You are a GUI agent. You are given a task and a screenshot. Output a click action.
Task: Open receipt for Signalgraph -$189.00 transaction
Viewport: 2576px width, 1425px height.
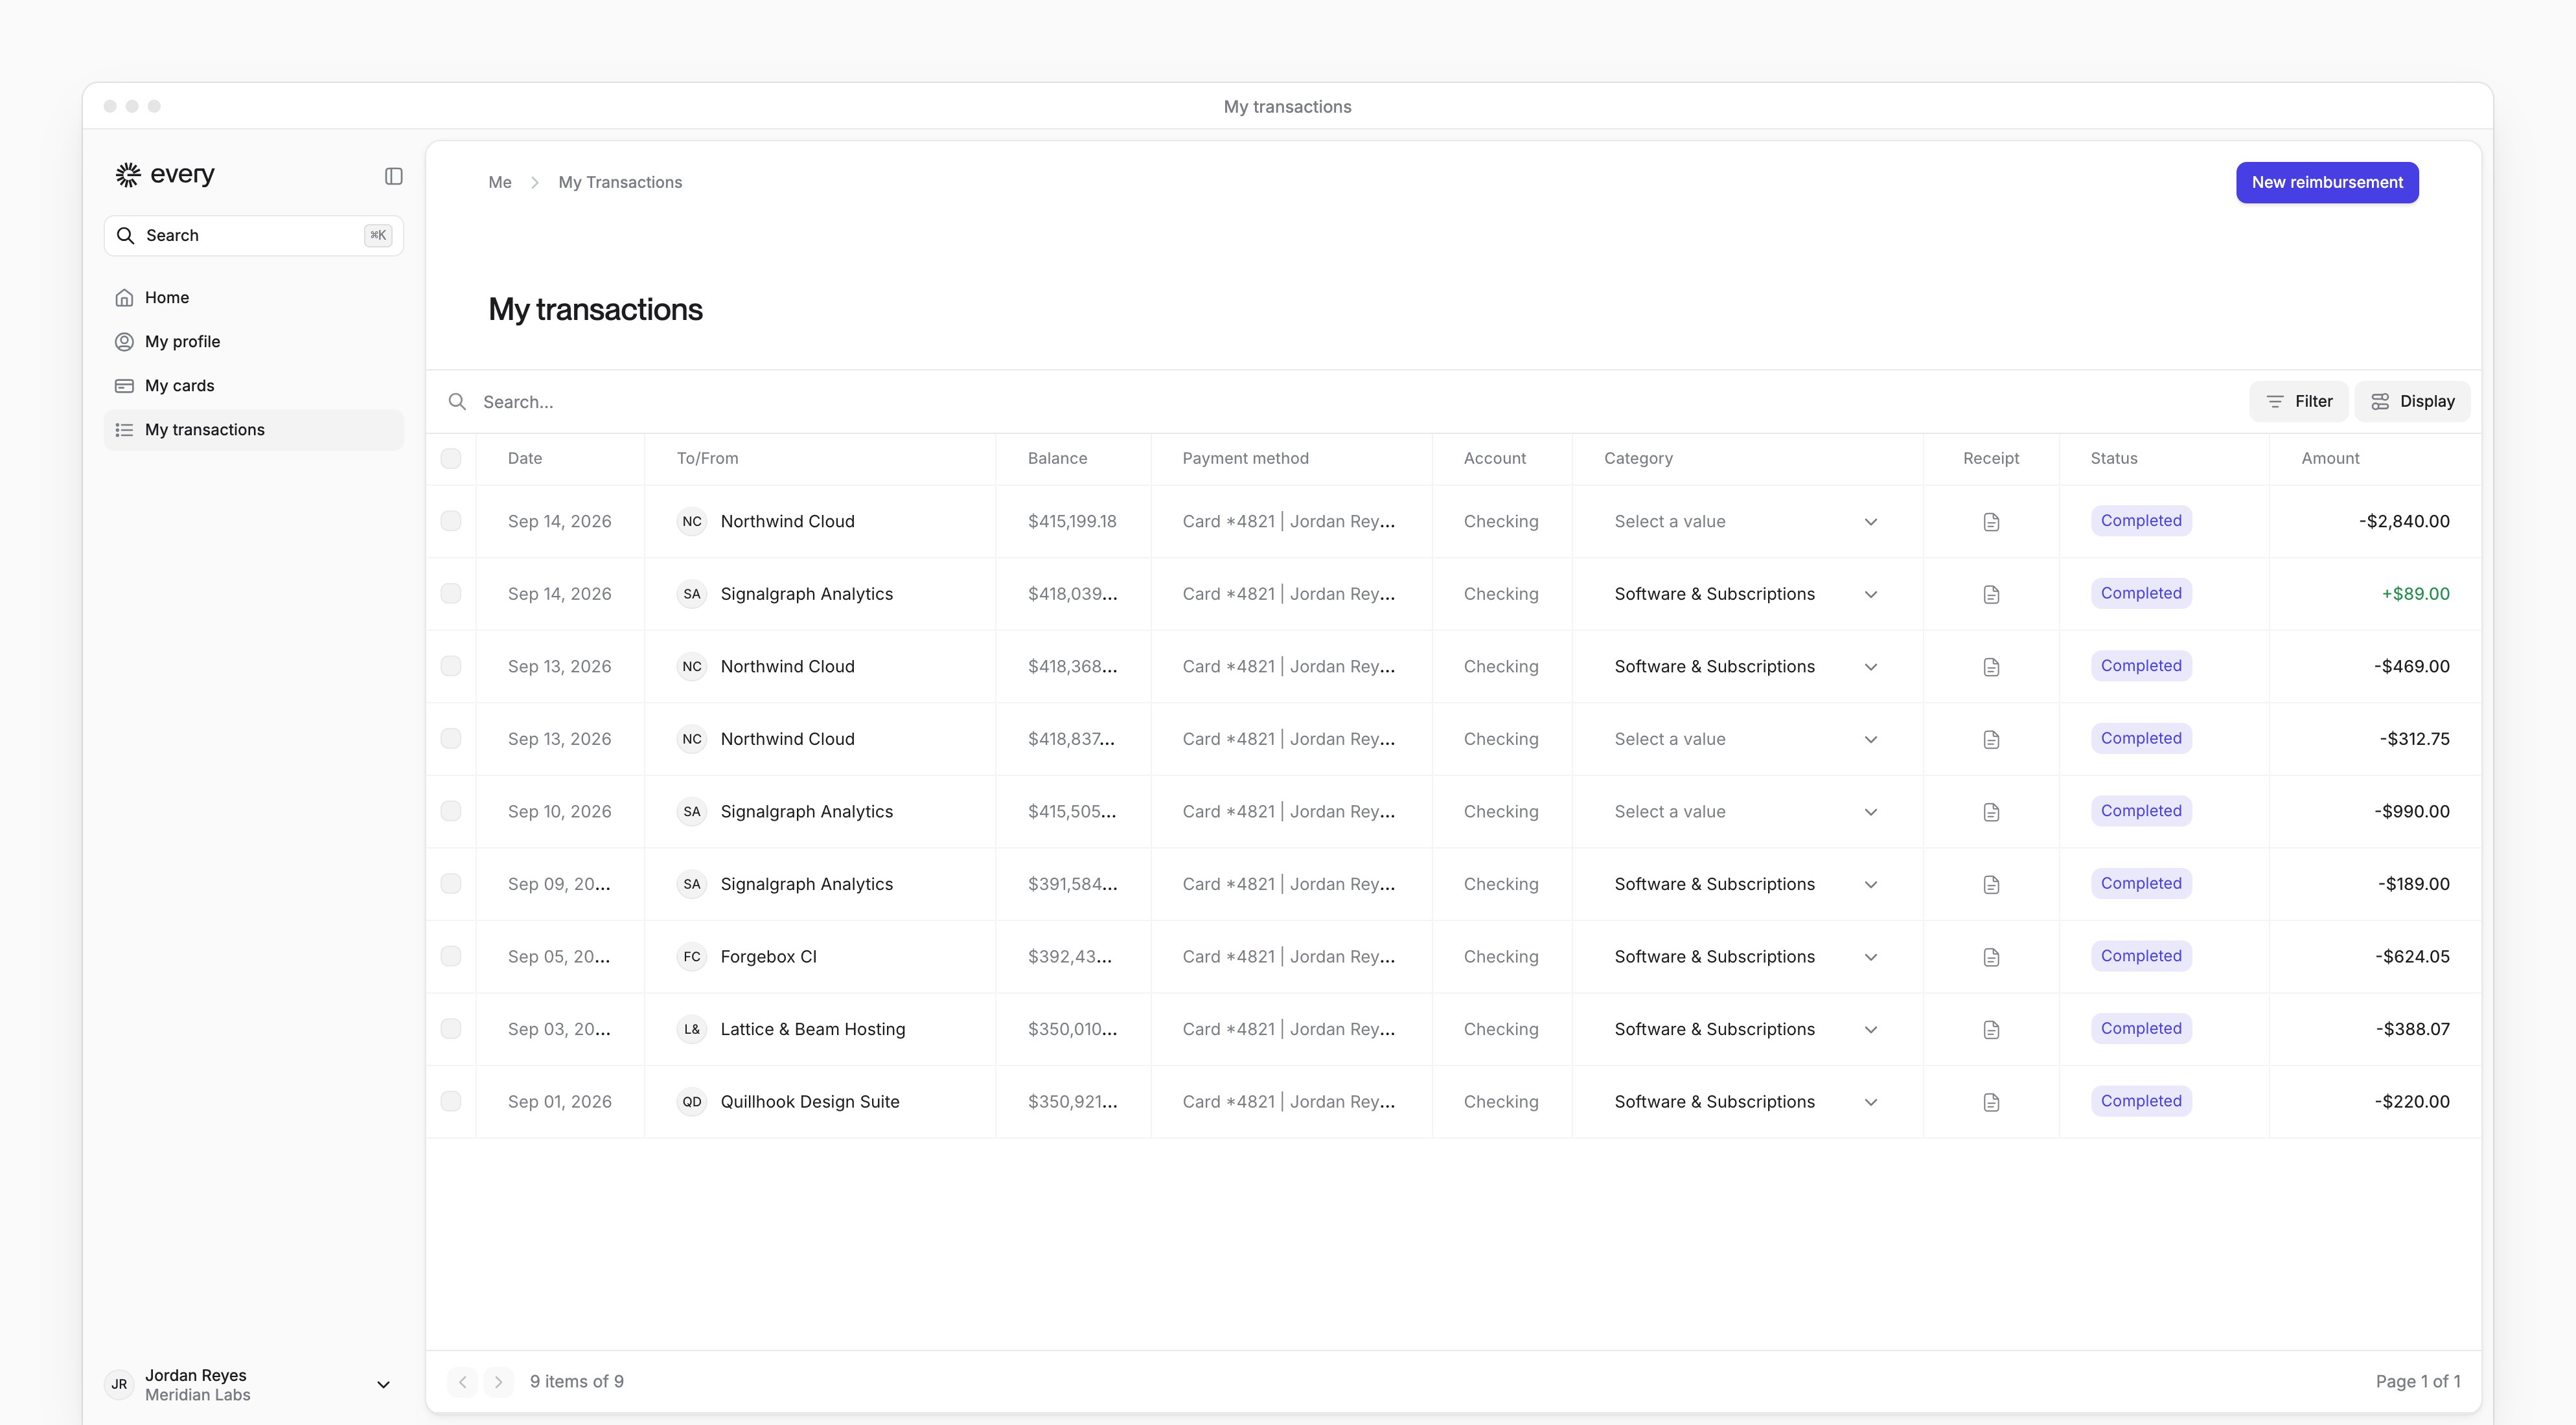point(1991,884)
